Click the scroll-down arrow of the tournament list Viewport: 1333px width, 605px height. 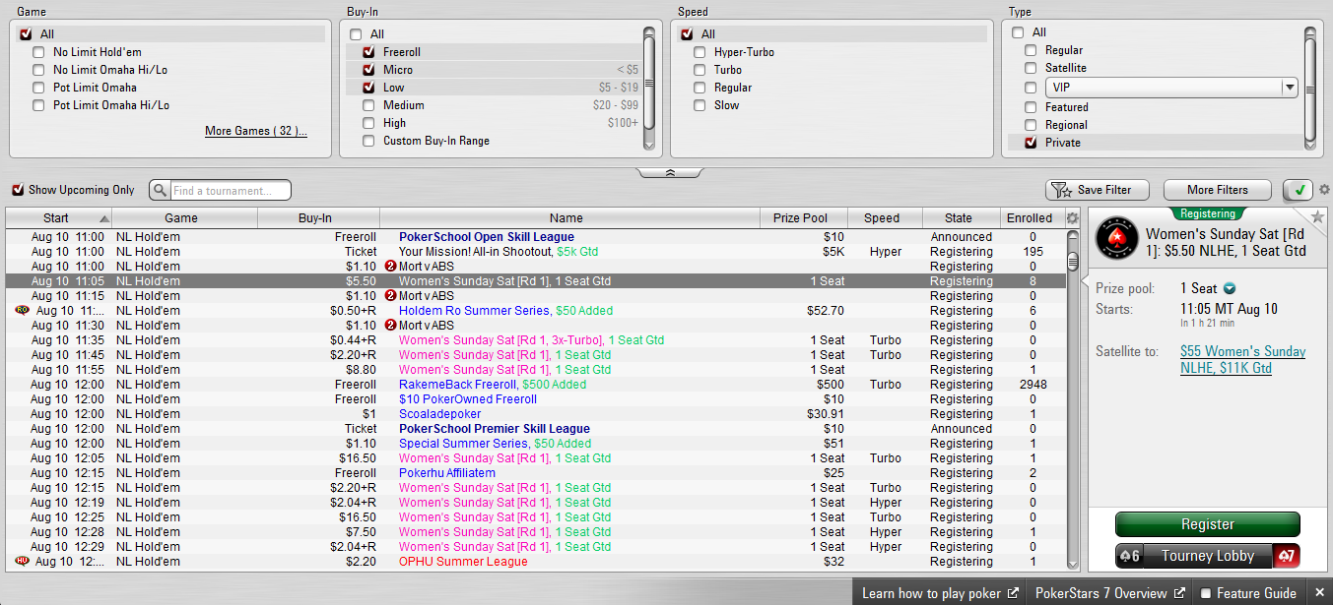click(x=1073, y=564)
